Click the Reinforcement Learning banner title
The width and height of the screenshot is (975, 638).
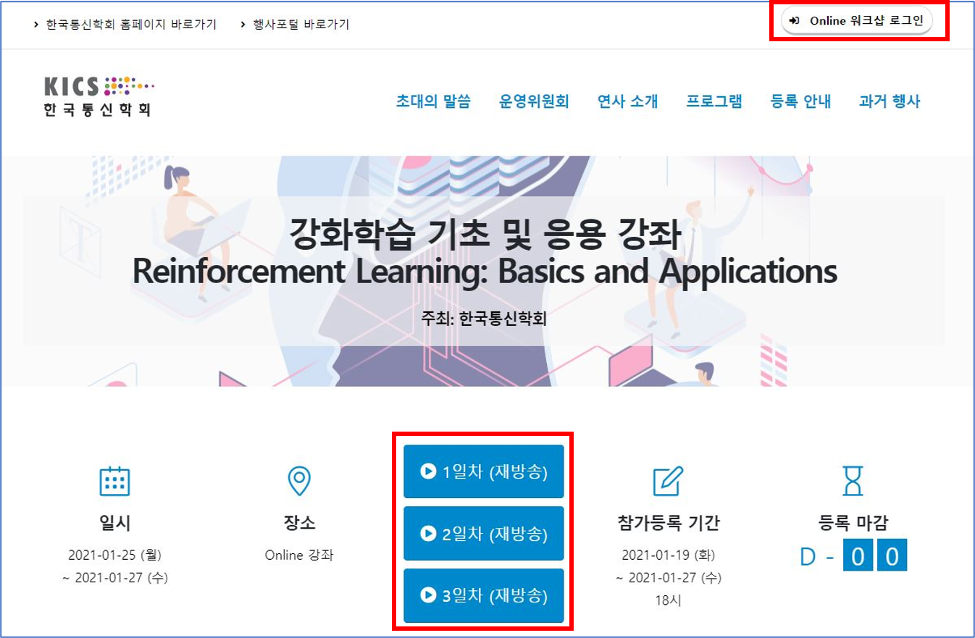coord(484,272)
